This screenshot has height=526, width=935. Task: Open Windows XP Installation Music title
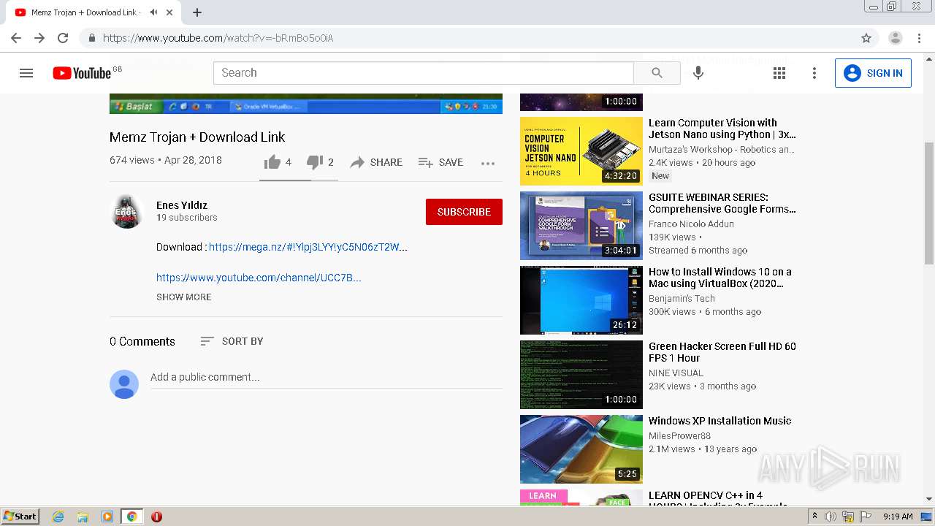(720, 421)
